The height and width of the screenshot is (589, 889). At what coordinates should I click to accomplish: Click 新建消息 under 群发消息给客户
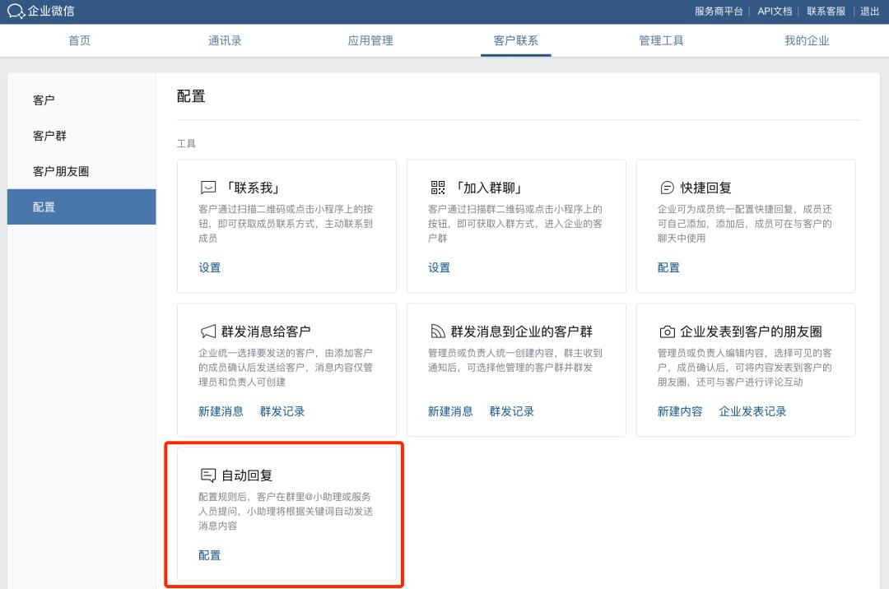[220, 410]
